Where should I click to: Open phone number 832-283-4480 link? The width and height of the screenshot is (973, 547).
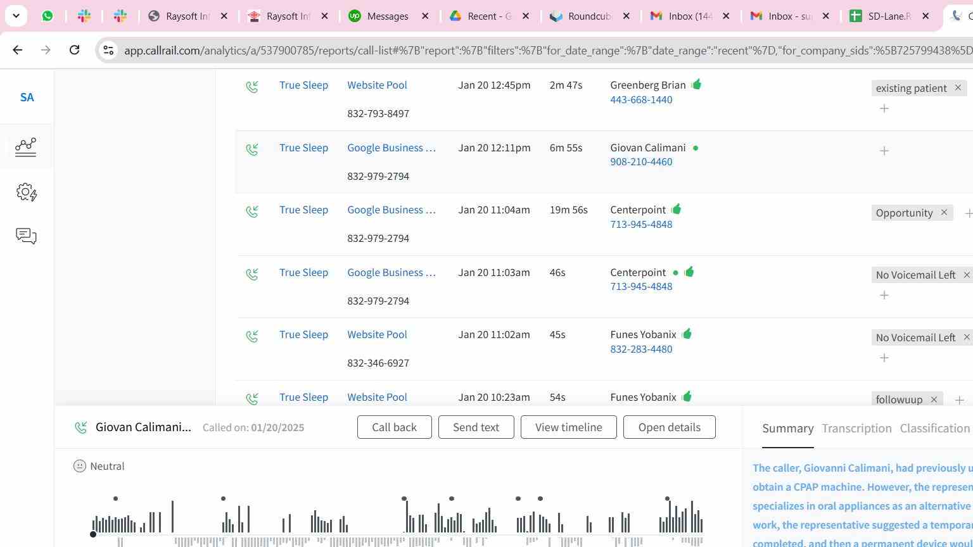641,349
